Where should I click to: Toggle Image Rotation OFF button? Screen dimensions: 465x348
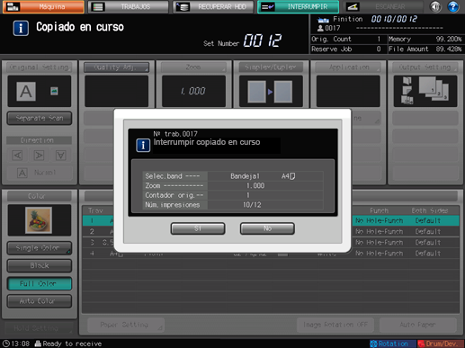(x=335, y=325)
